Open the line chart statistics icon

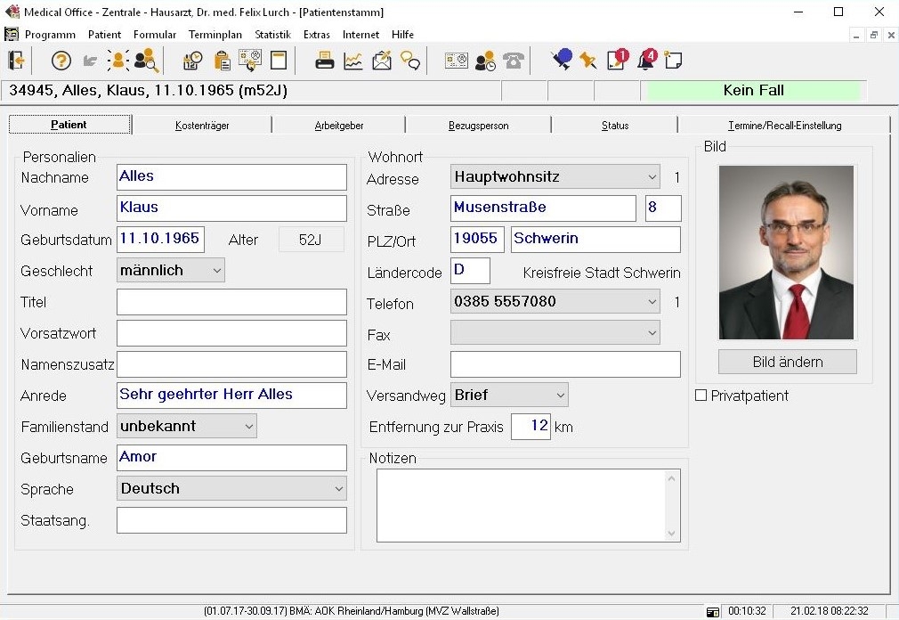click(353, 61)
